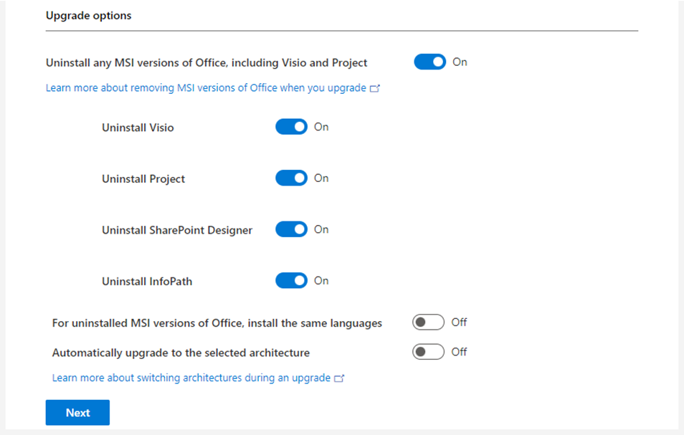Image resolution: width=684 pixels, height=435 pixels.
Task: Click 'Uninstall any MSI versions of Office' label text
Action: click(206, 63)
